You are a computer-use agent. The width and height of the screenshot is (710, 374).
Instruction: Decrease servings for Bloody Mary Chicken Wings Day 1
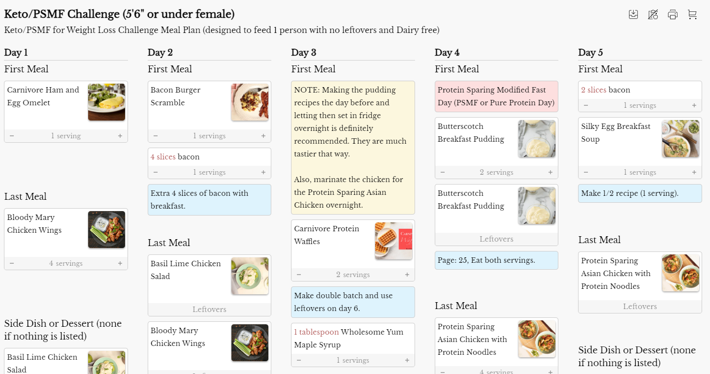click(x=12, y=263)
